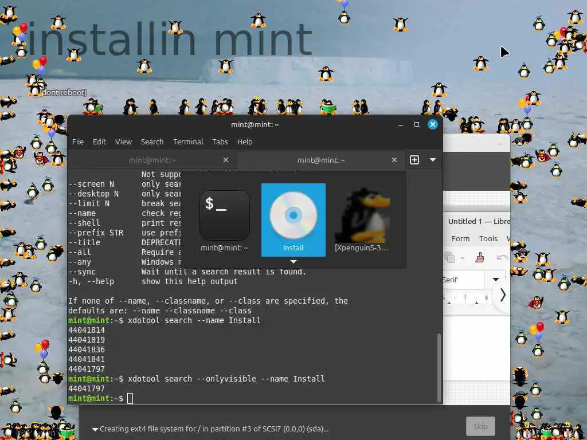
Task: Minimize the LibreOffice window behind the terminal
Action: click(500, 144)
